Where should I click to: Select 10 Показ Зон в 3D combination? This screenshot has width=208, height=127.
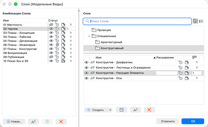(16, 61)
